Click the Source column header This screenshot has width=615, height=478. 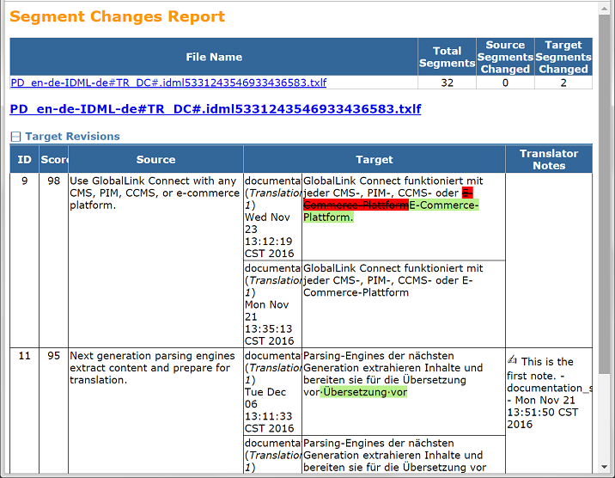pyautogui.click(x=155, y=159)
